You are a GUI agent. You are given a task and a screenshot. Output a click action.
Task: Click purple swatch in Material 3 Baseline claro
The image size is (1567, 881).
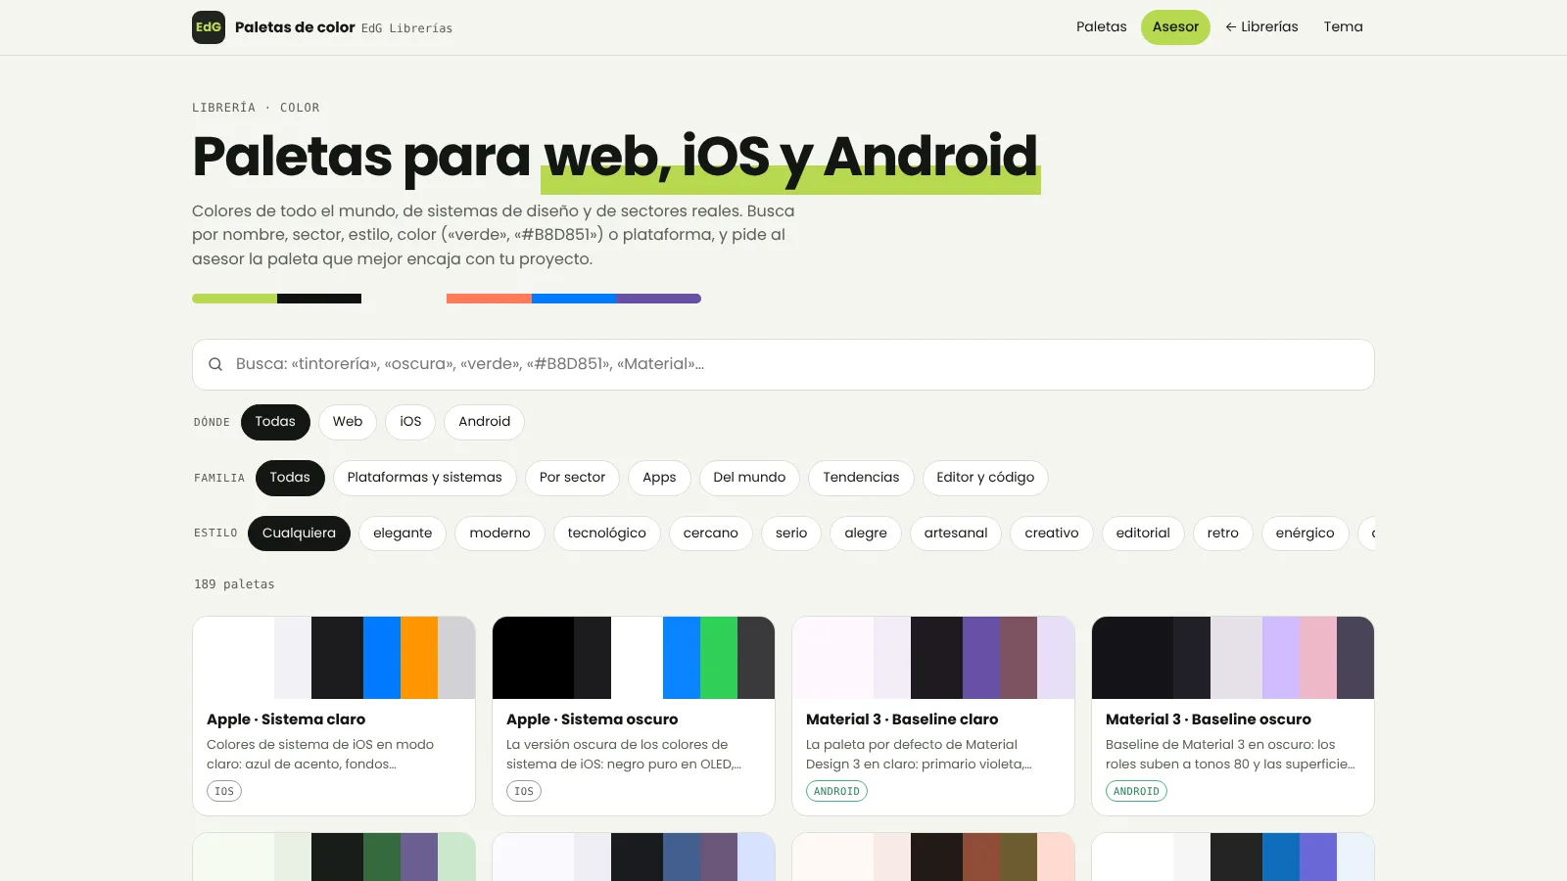coord(981,658)
